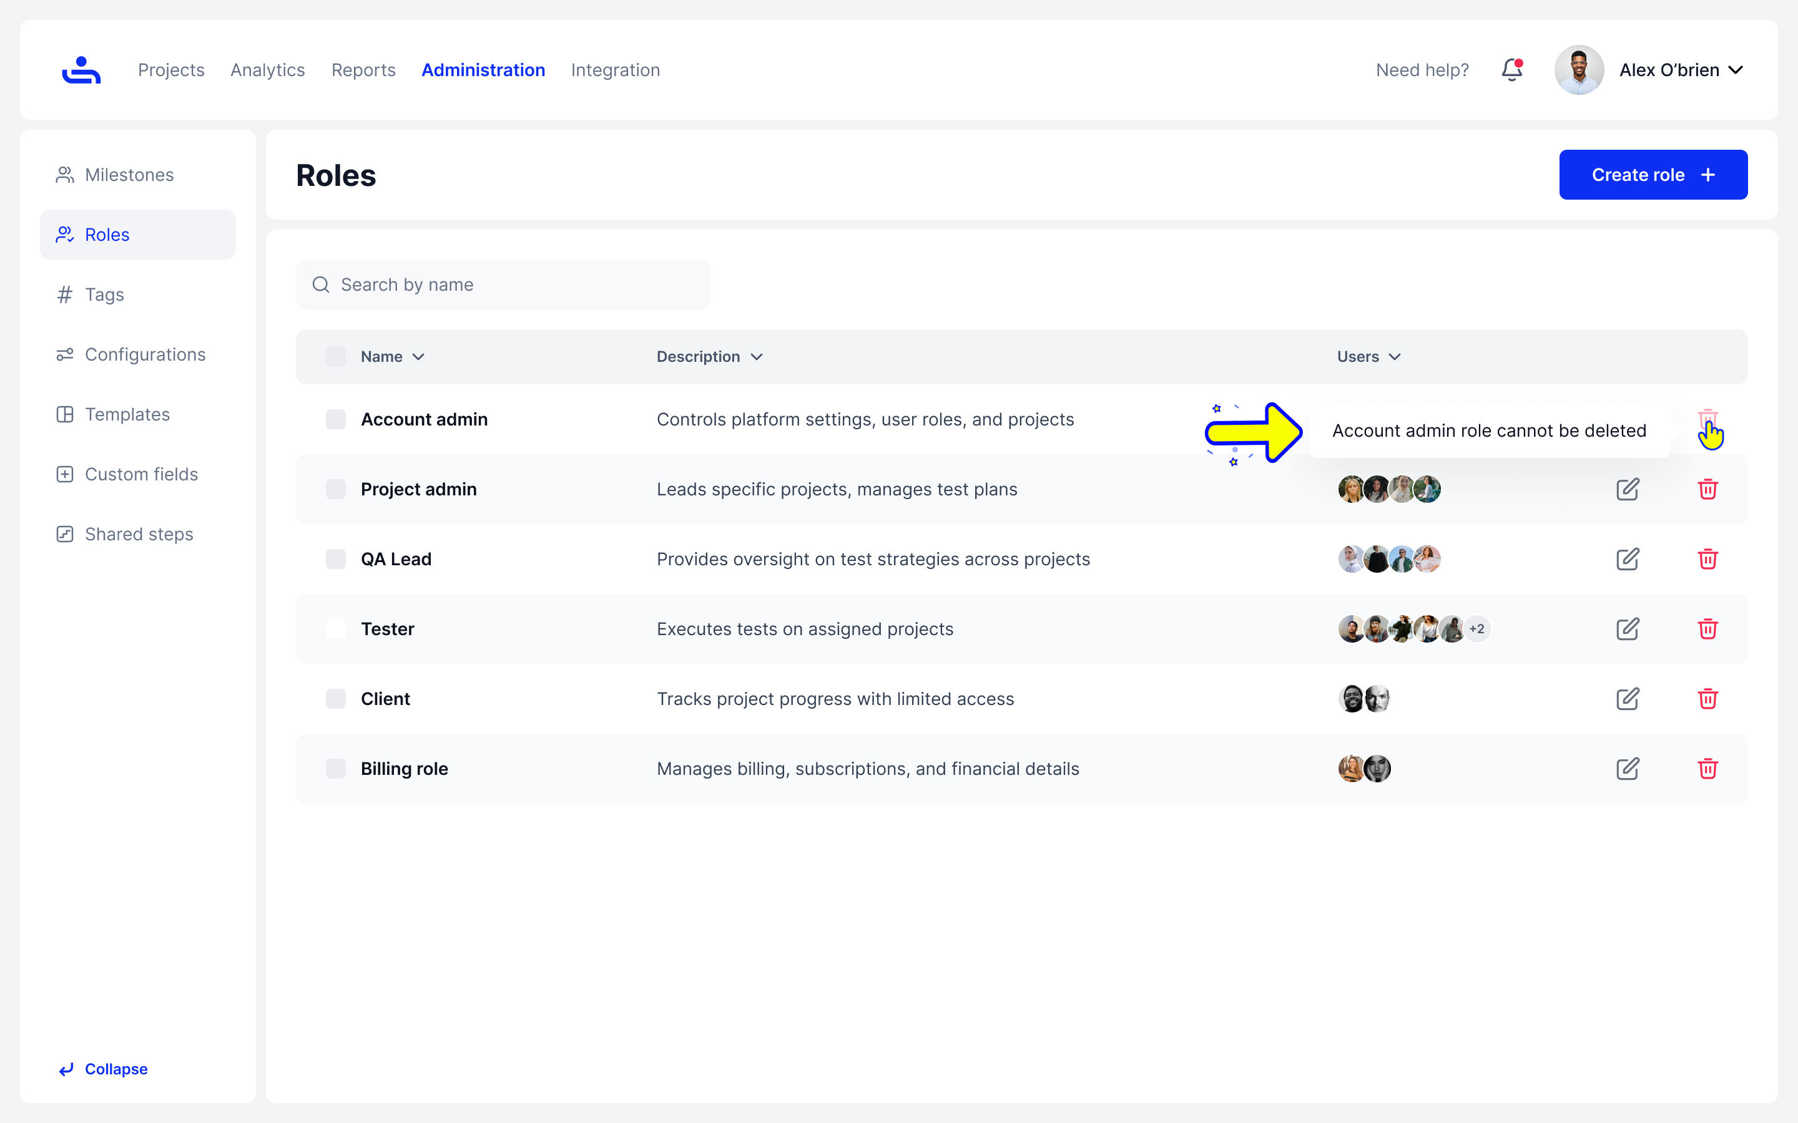Viewport: 1798px width, 1123px height.
Task: Open the Analytics navigation tab
Action: pos(267,70)
